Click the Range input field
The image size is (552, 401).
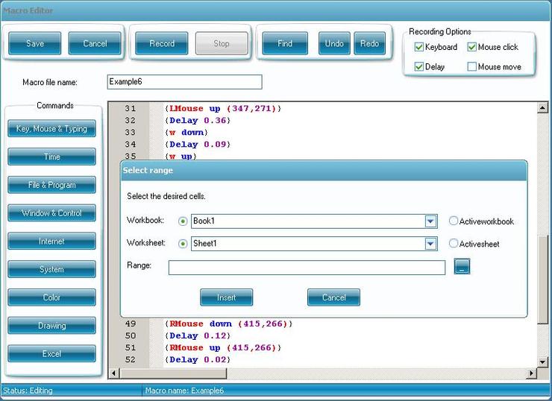[x=307, y=267]
